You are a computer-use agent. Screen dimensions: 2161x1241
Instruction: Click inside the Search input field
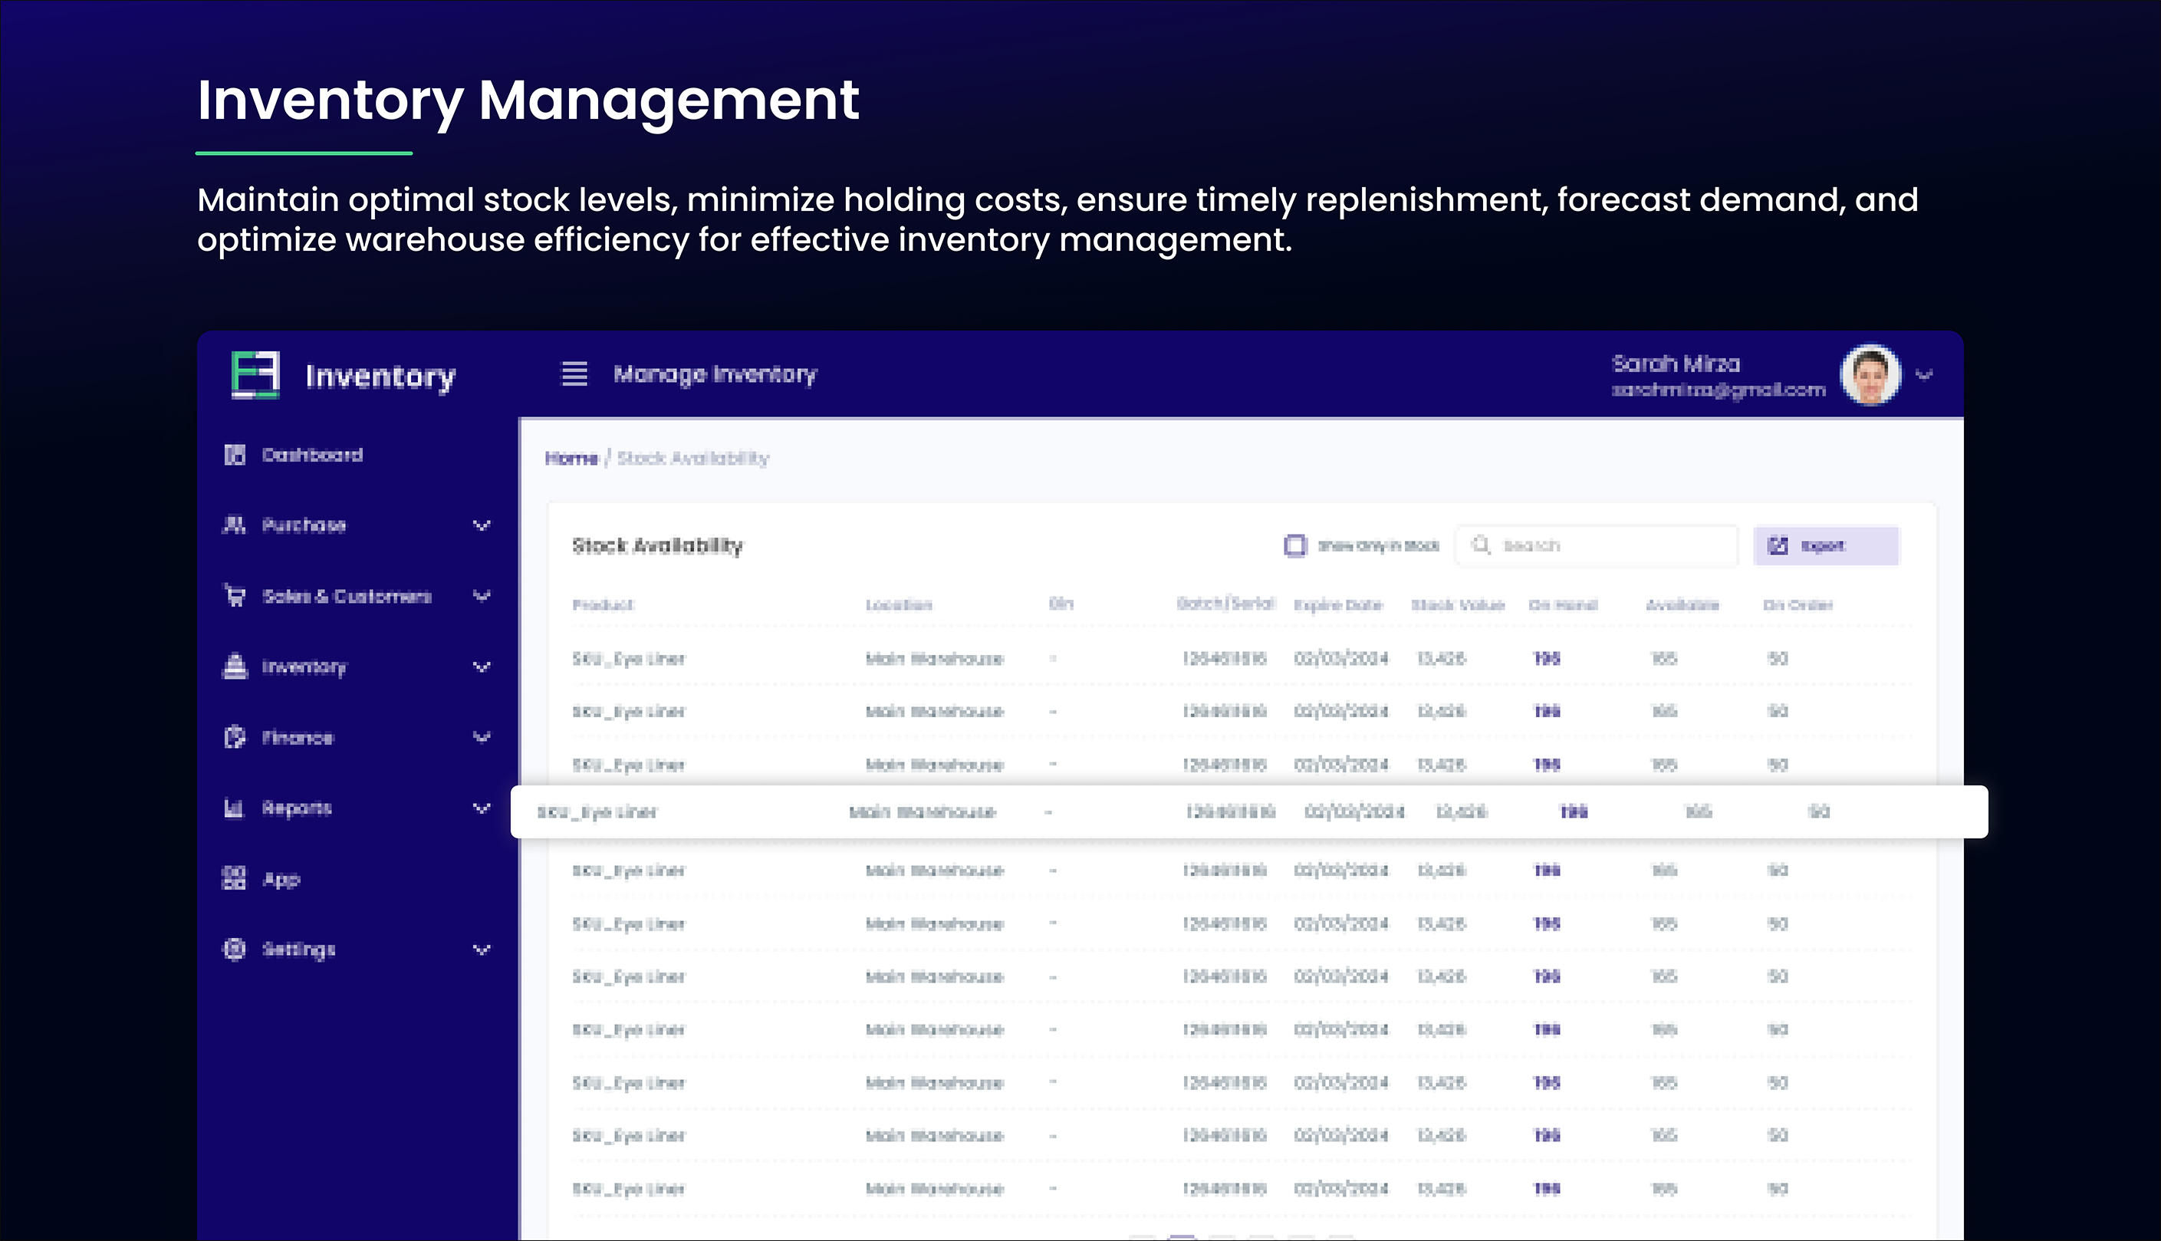1610,545
